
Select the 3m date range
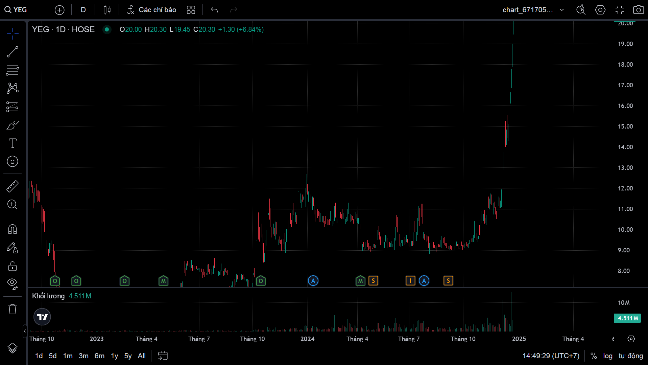click(83, 356)
